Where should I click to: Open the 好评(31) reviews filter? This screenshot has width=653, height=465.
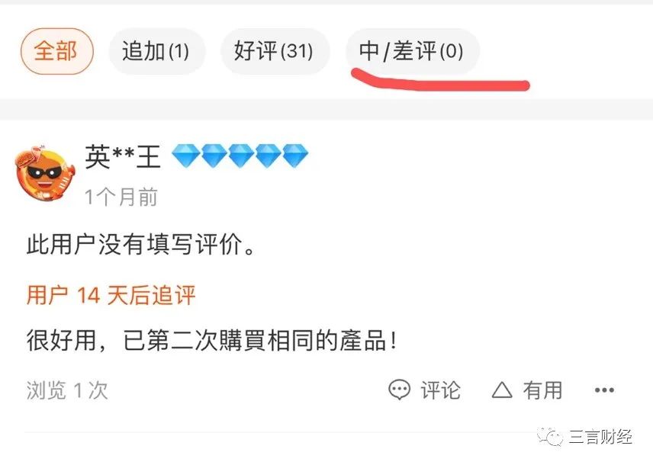pos(275,51)
